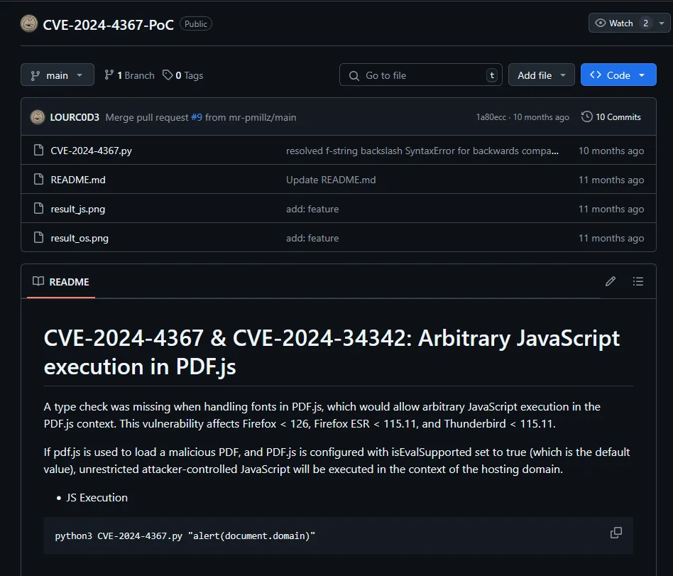The height and width of the screenshot is (576, 673).
Task: Click '11 months ago' on the result_os.png row
Action: point(611,239)
